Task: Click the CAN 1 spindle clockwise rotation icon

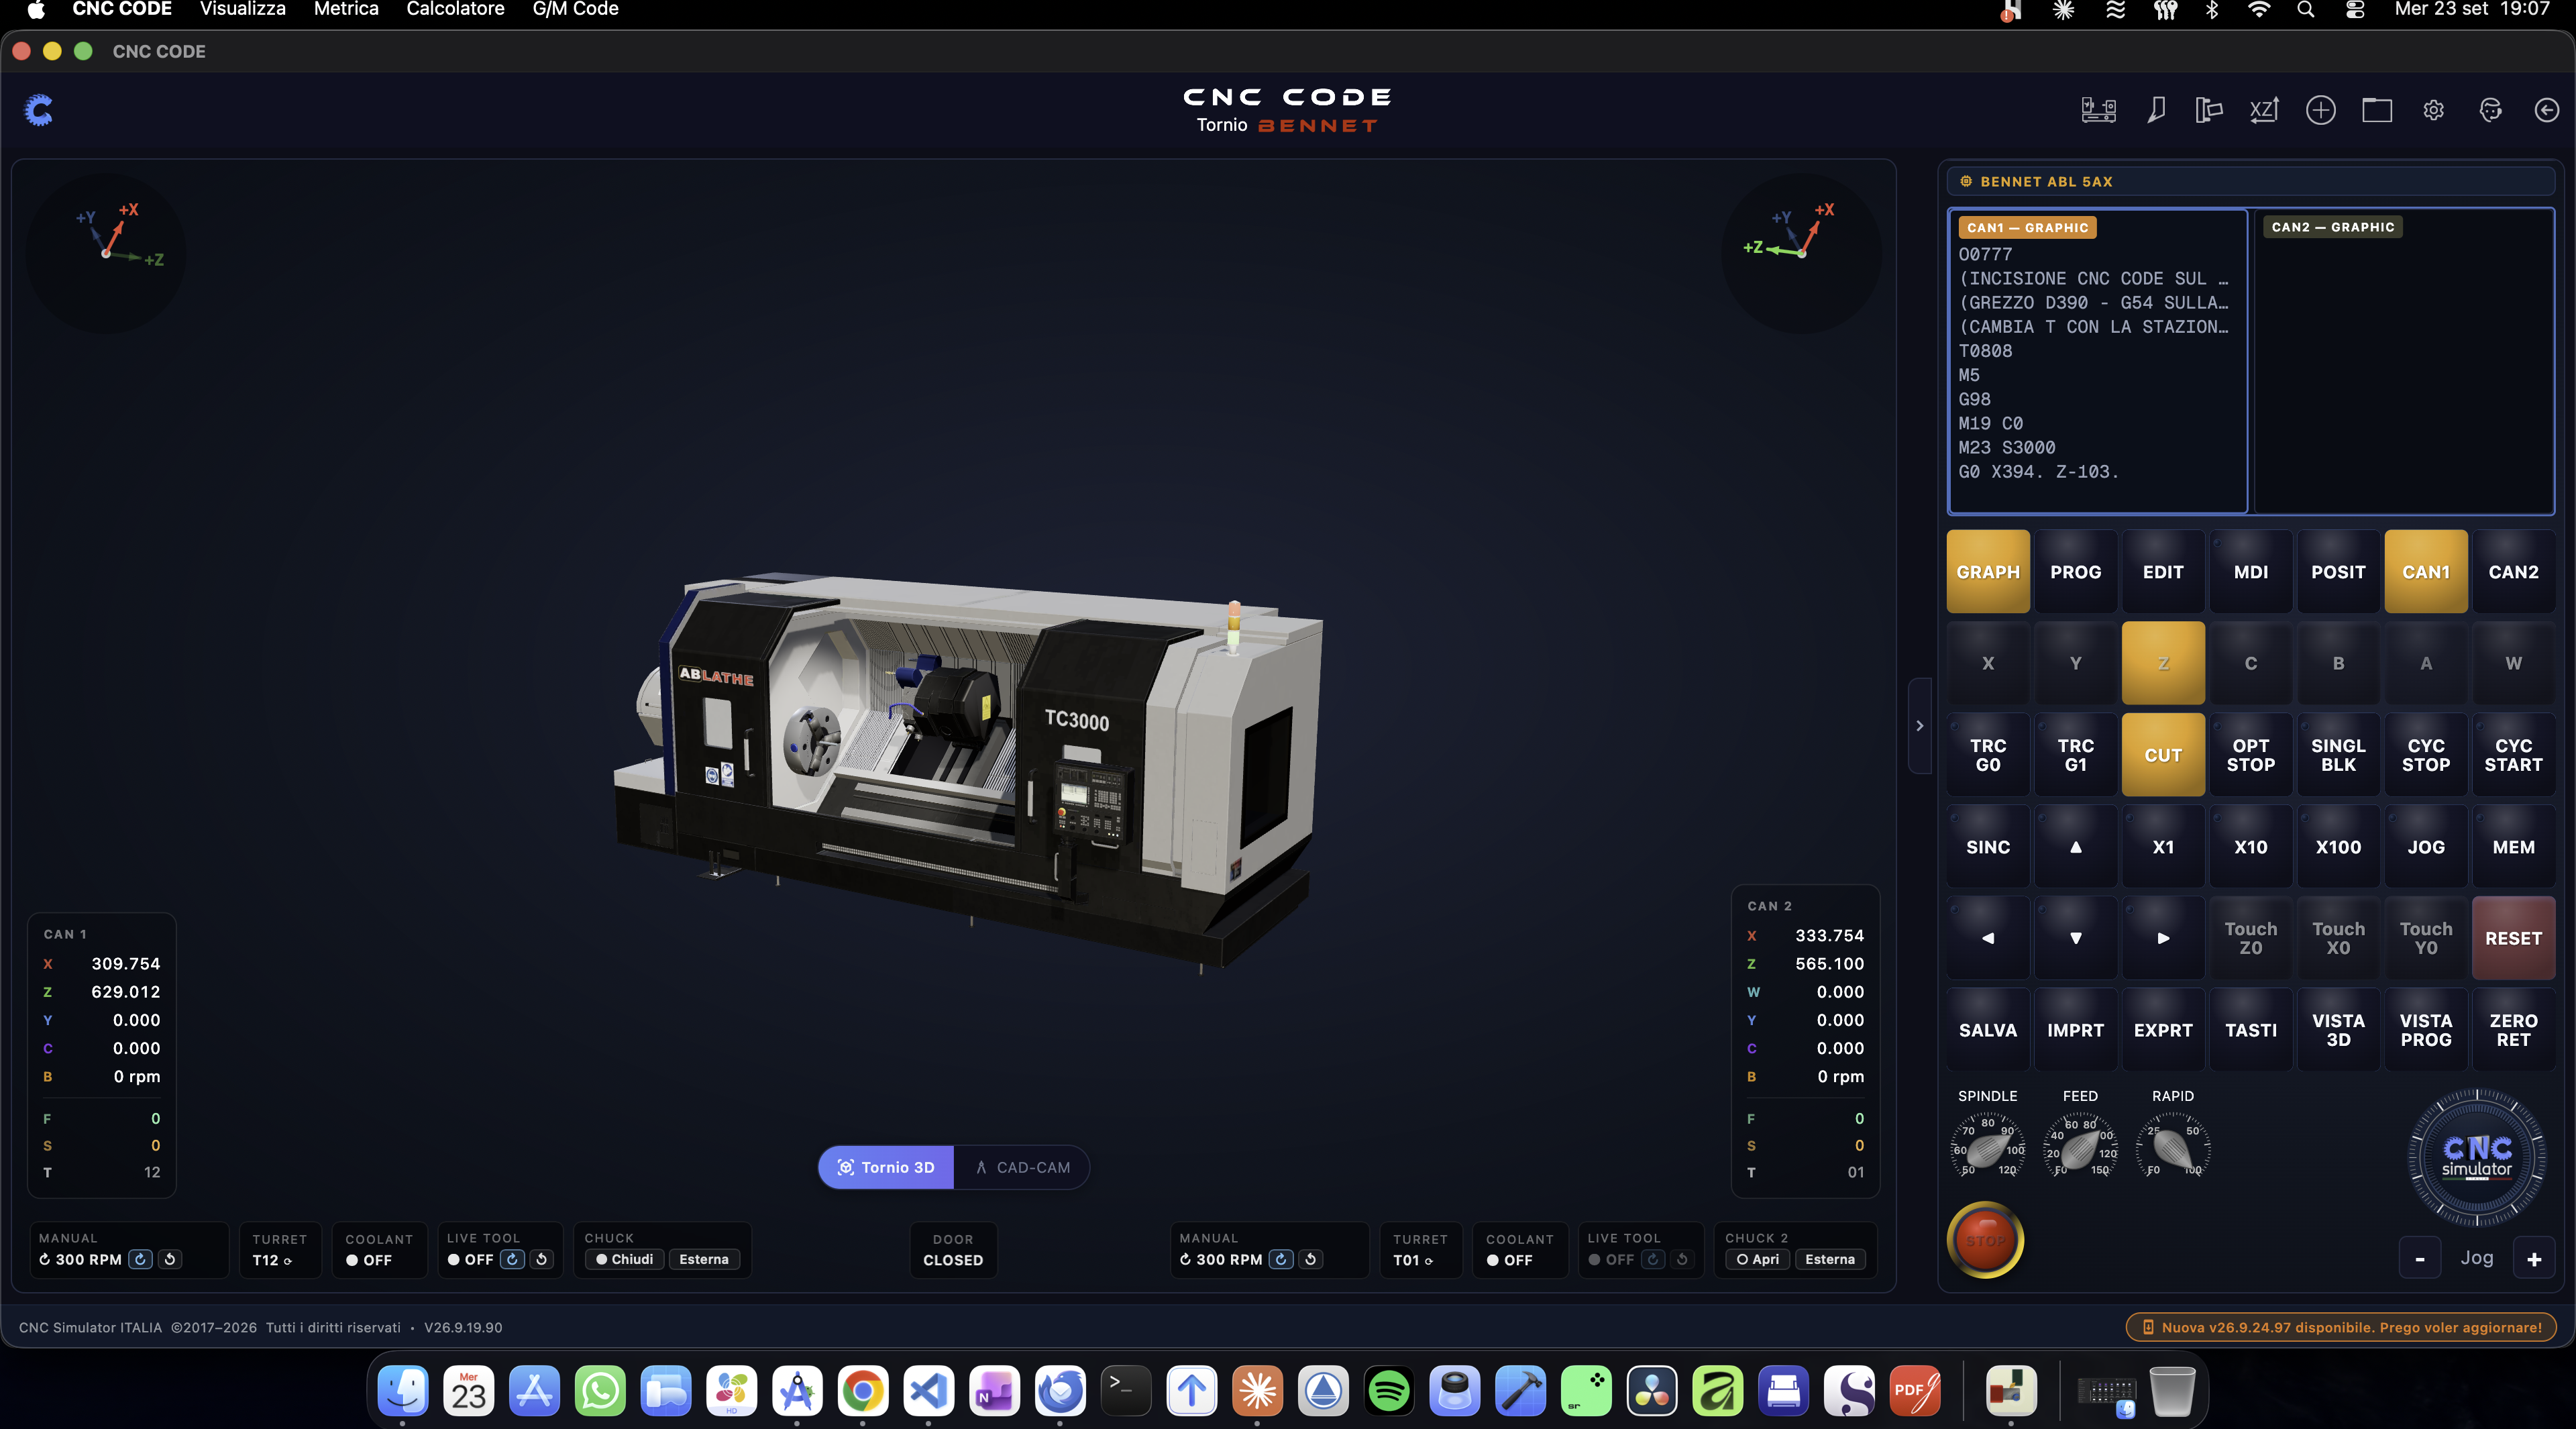Action: click(x=141, y=1259)
